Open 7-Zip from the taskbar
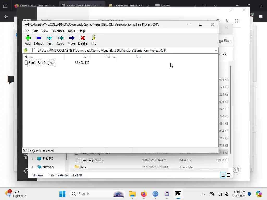Image resolution: width=267 pixels, height=200 pixels. pos(178,194)
